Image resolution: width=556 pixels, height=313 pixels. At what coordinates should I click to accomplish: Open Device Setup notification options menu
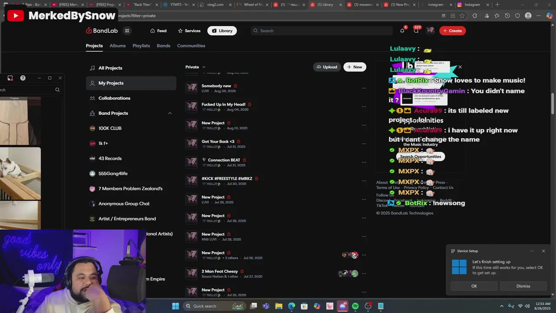532,251
